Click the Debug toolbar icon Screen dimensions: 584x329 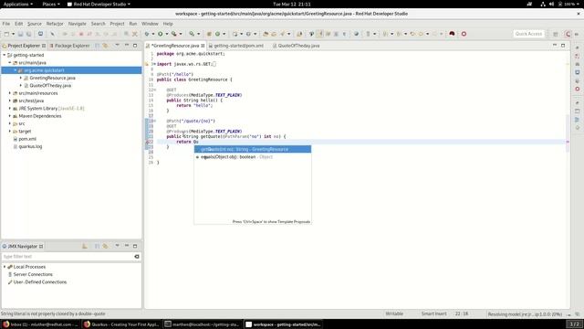pyautogui.click(x=147, y=34)
